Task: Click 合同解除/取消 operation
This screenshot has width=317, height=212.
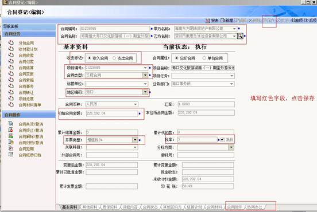Action: 31,136
